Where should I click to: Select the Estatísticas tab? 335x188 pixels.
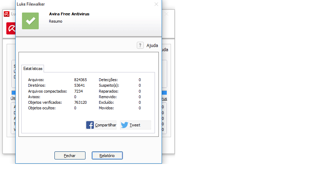(x=33, y=69)
